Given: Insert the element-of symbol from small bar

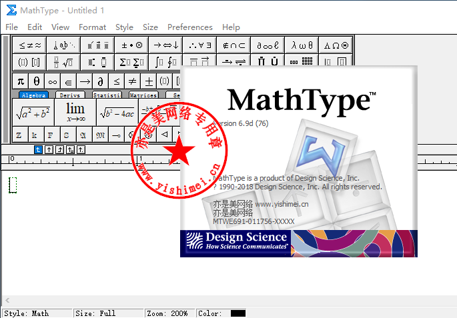Looking at the screenshot, I should click(69, 81).
